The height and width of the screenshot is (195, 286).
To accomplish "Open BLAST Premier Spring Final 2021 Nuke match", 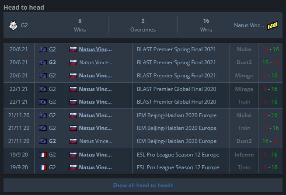I will [176, 49].
